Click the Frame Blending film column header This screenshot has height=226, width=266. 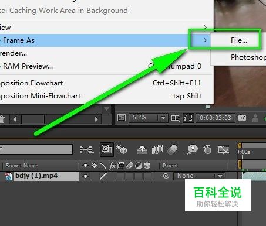121,166
